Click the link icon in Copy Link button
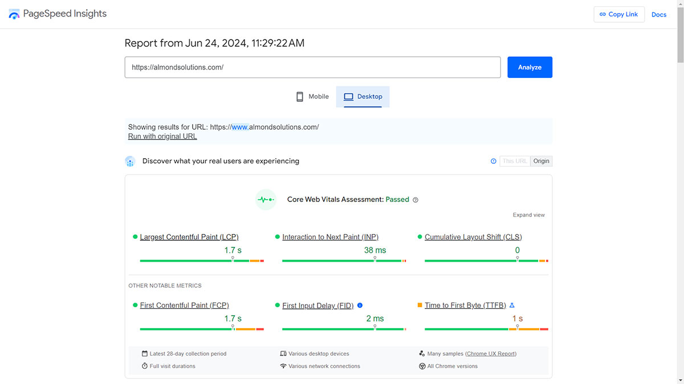This screenshot has height=384, width=684. coord(602,14)
